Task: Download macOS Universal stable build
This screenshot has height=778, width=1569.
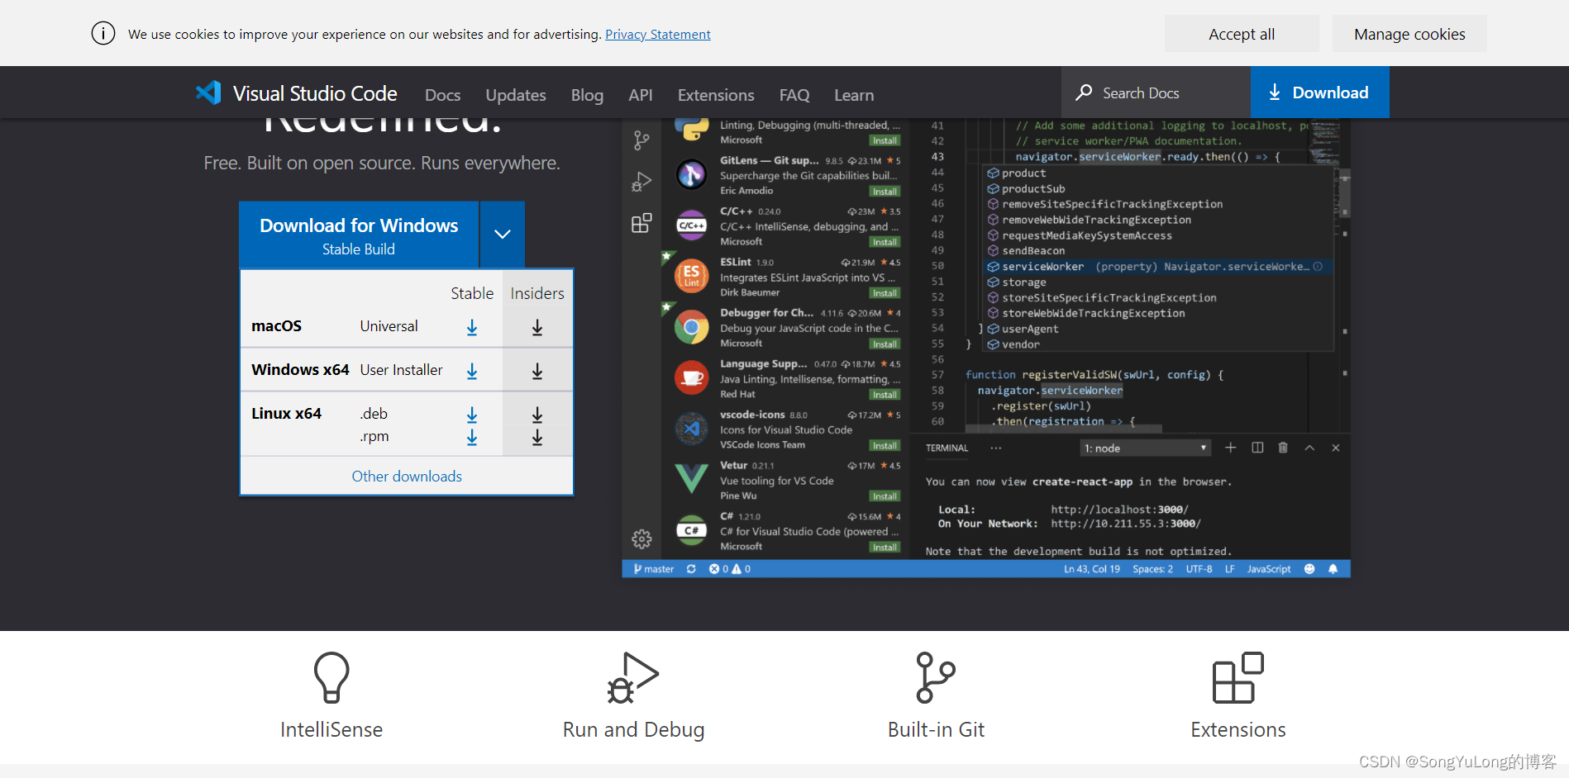Action: point(472,327)
